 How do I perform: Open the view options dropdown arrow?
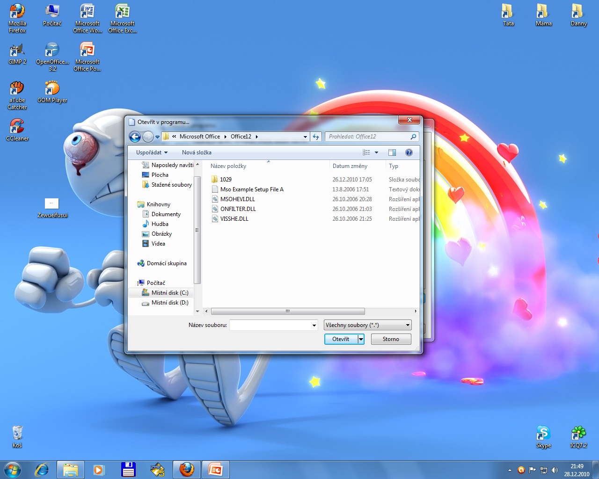[376, 152]
